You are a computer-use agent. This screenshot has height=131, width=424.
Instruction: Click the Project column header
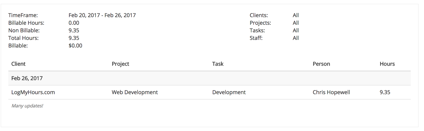click(x=120, y=64)
